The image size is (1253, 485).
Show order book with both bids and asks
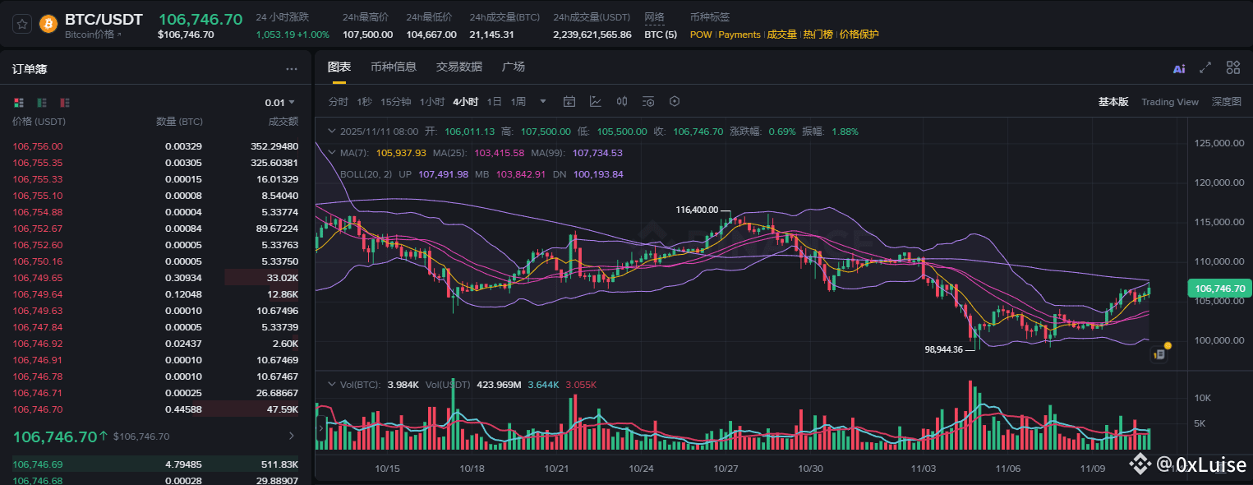click(19, 103)
